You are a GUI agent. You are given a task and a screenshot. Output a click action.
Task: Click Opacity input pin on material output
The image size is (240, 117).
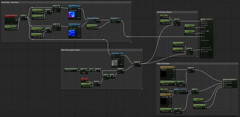[x=201, y=33]
